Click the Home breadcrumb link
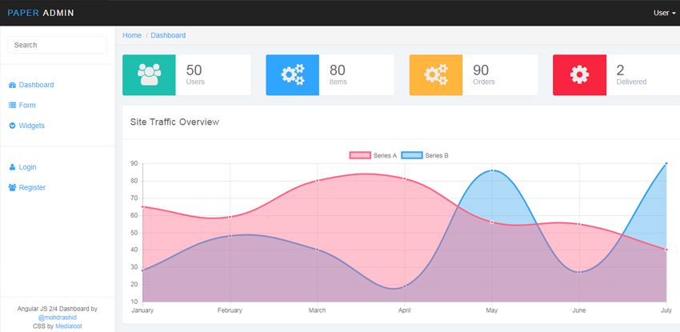Viewport: 680px width, 332px height. click(x=132, y=35)
